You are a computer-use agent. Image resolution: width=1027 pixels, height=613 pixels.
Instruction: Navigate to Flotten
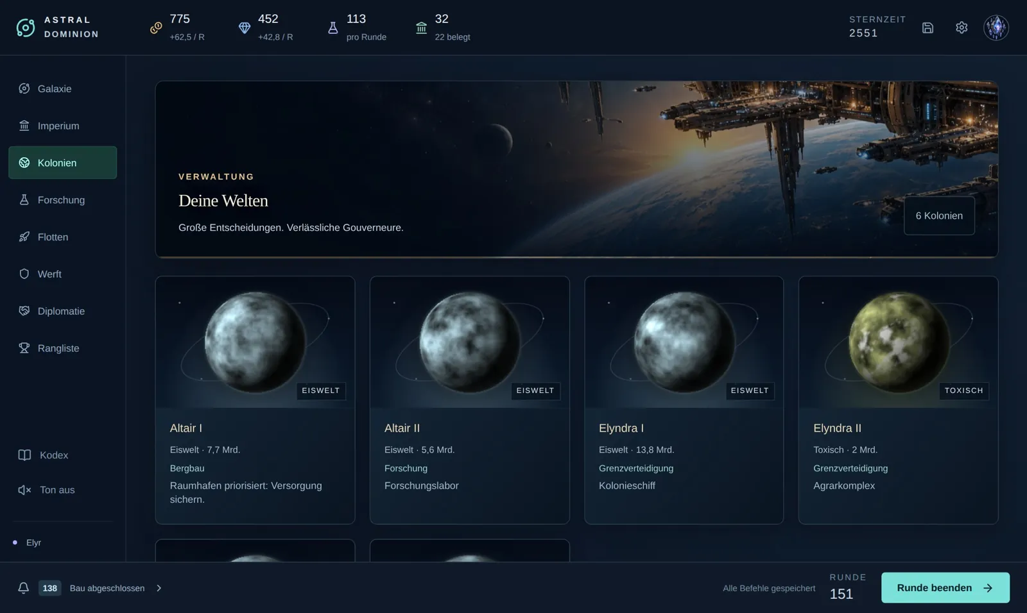[63, 237]
